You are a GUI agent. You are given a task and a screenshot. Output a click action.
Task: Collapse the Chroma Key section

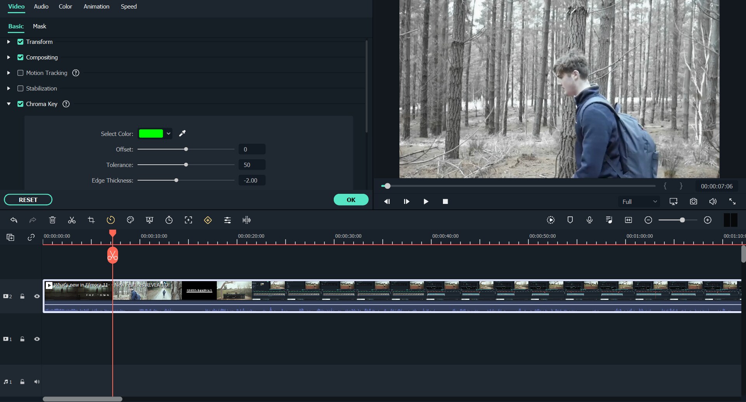point(8,104)
